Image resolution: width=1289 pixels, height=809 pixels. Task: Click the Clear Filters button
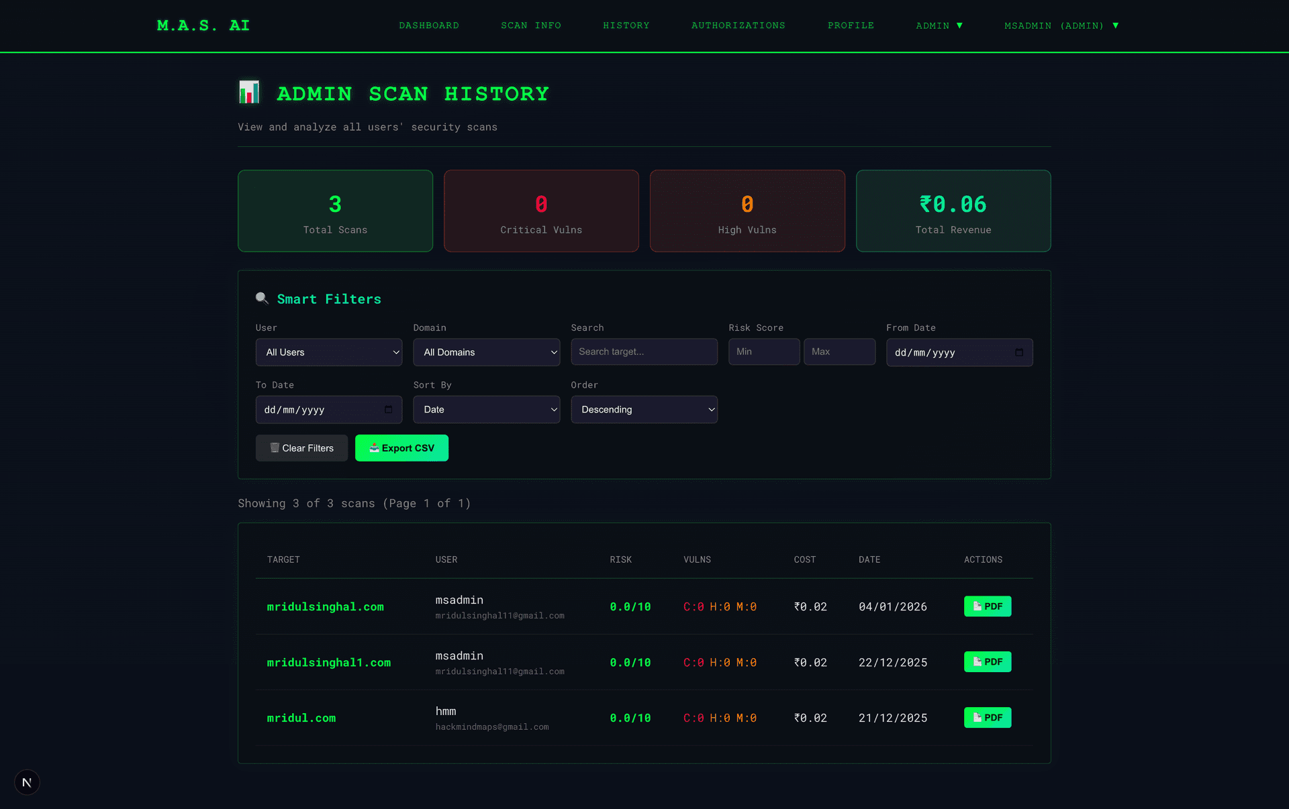[x=301, y=447]
